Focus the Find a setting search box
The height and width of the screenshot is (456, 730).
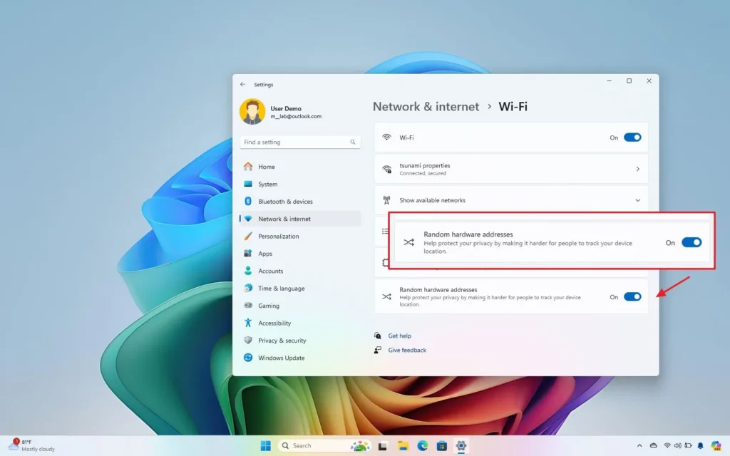[300, 142]
